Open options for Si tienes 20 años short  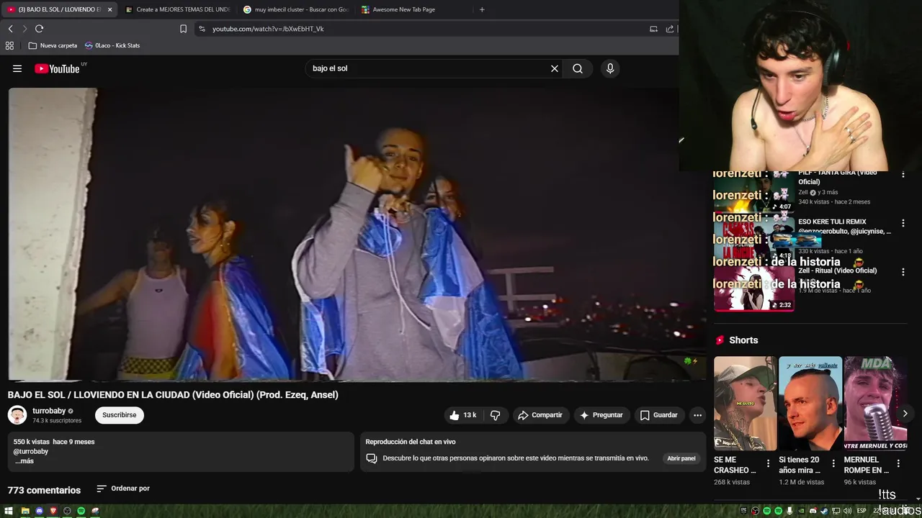(833, 464)
